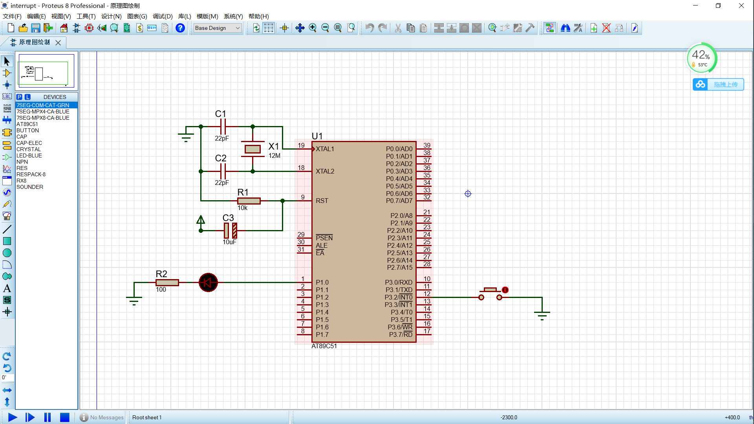Viewport: 754px width, 424px height.
Task: Click the Zoom In magnifier icon
Action: click(313, 28)
